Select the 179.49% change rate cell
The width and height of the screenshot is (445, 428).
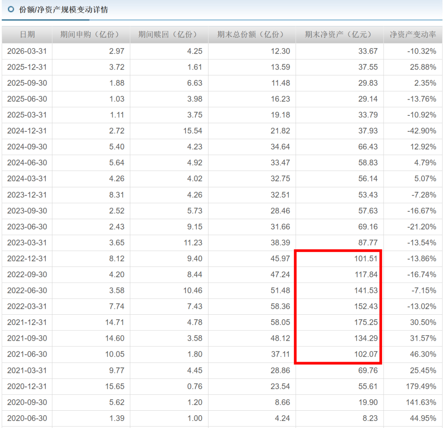(413, 386)
